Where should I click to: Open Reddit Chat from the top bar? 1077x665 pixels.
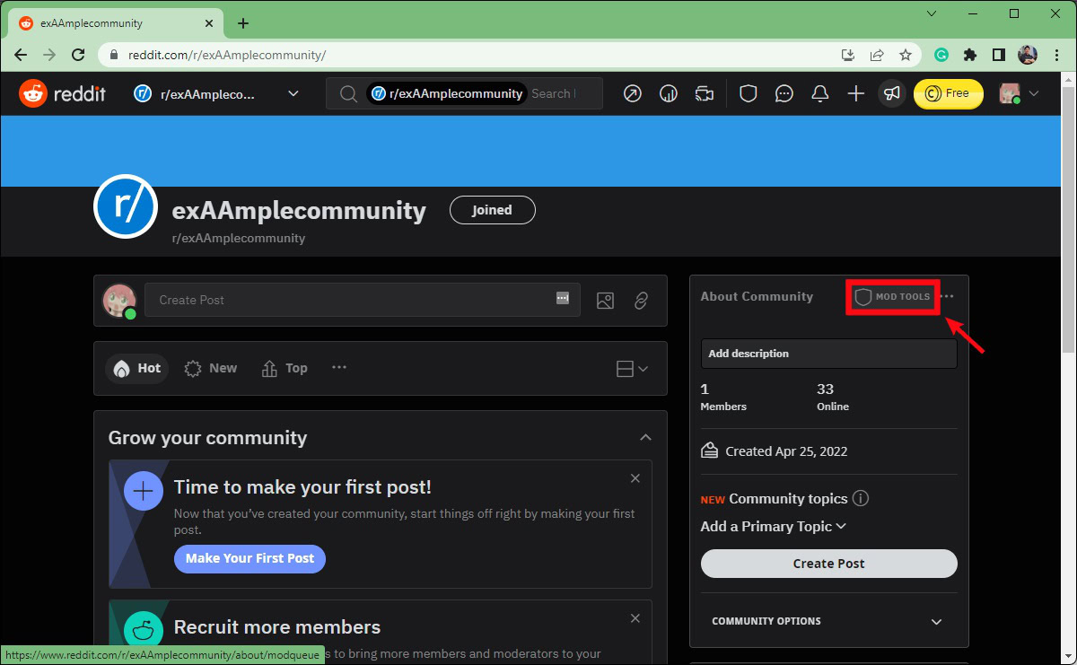(x=784, y=92)
